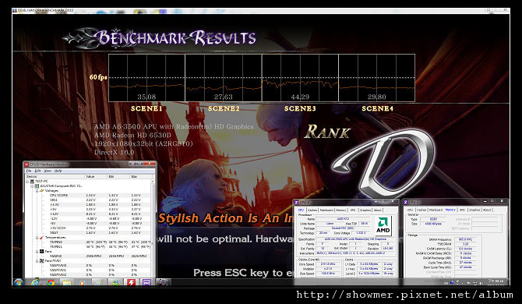Click the Fans PWM icon in HWMonitor
Viewport: 522px width, 304px height.
(42, 260)
